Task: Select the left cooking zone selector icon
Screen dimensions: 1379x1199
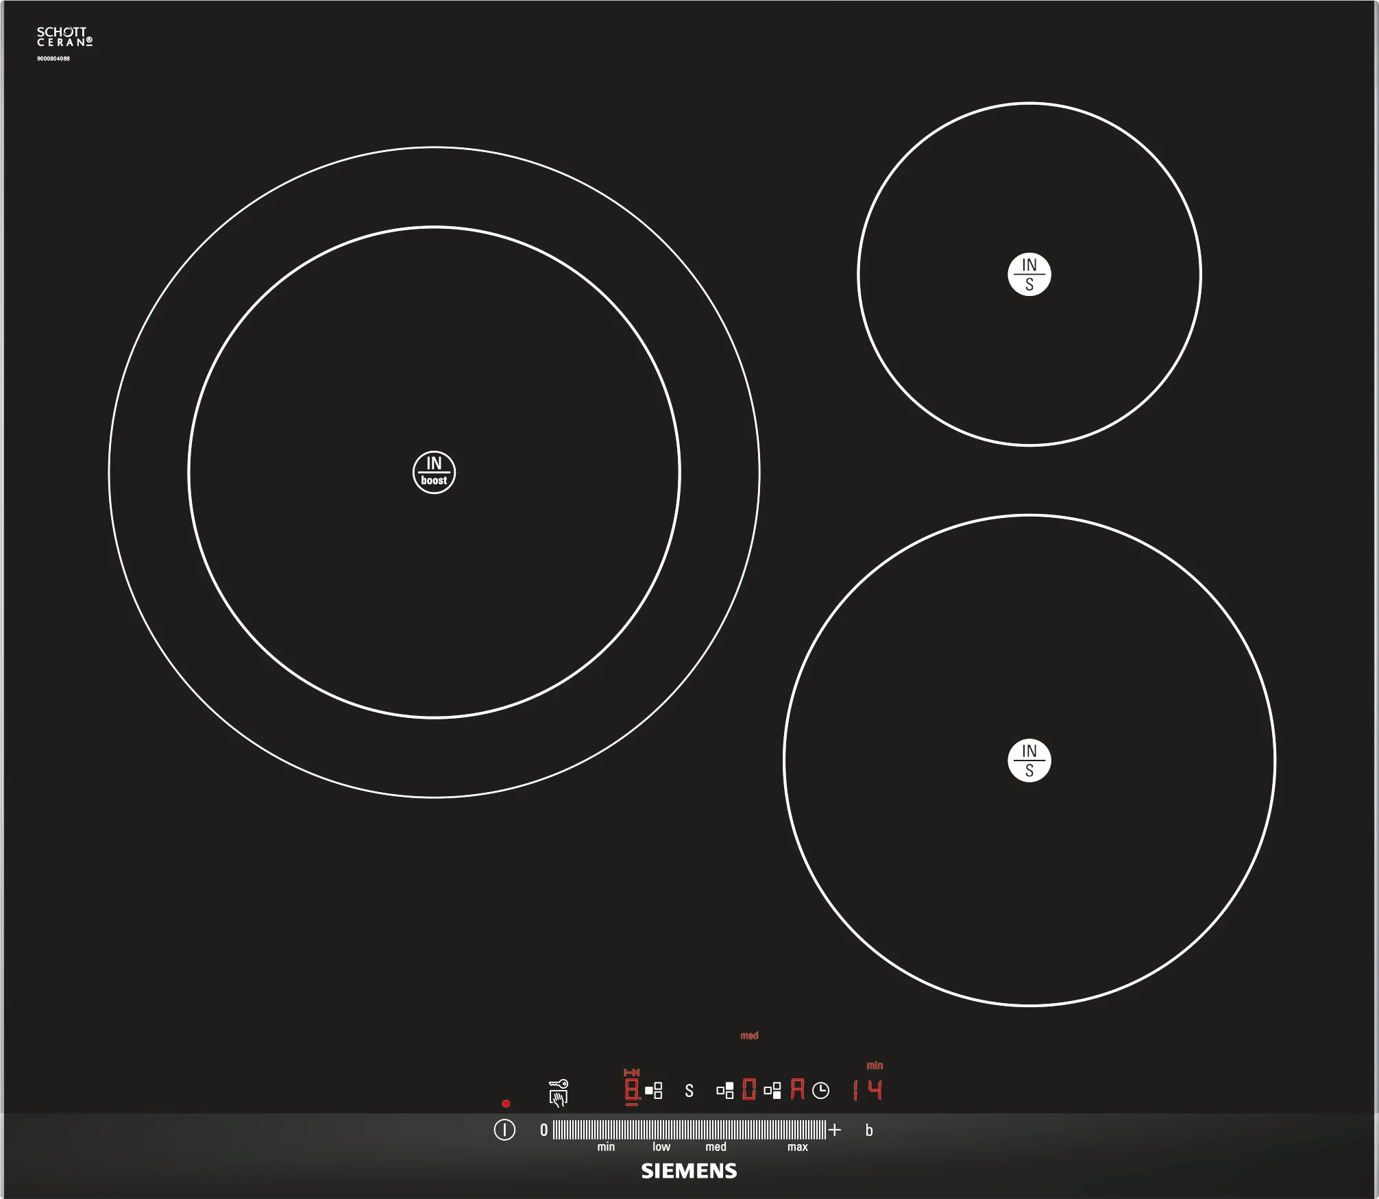Action: tap(654, 1090)
